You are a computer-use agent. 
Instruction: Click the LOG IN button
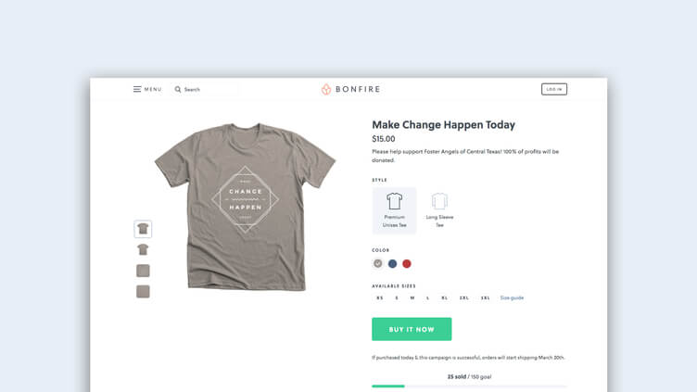(x=554, y=89)
